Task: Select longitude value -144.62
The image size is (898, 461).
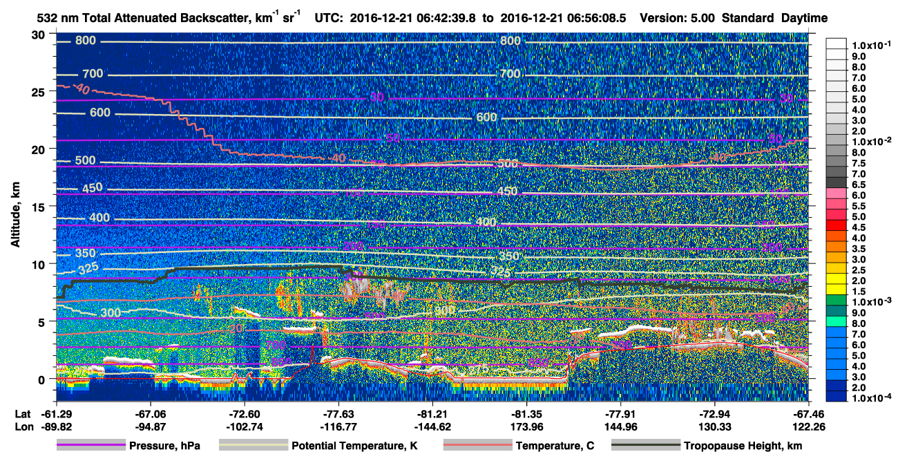Action: (432, 426)
